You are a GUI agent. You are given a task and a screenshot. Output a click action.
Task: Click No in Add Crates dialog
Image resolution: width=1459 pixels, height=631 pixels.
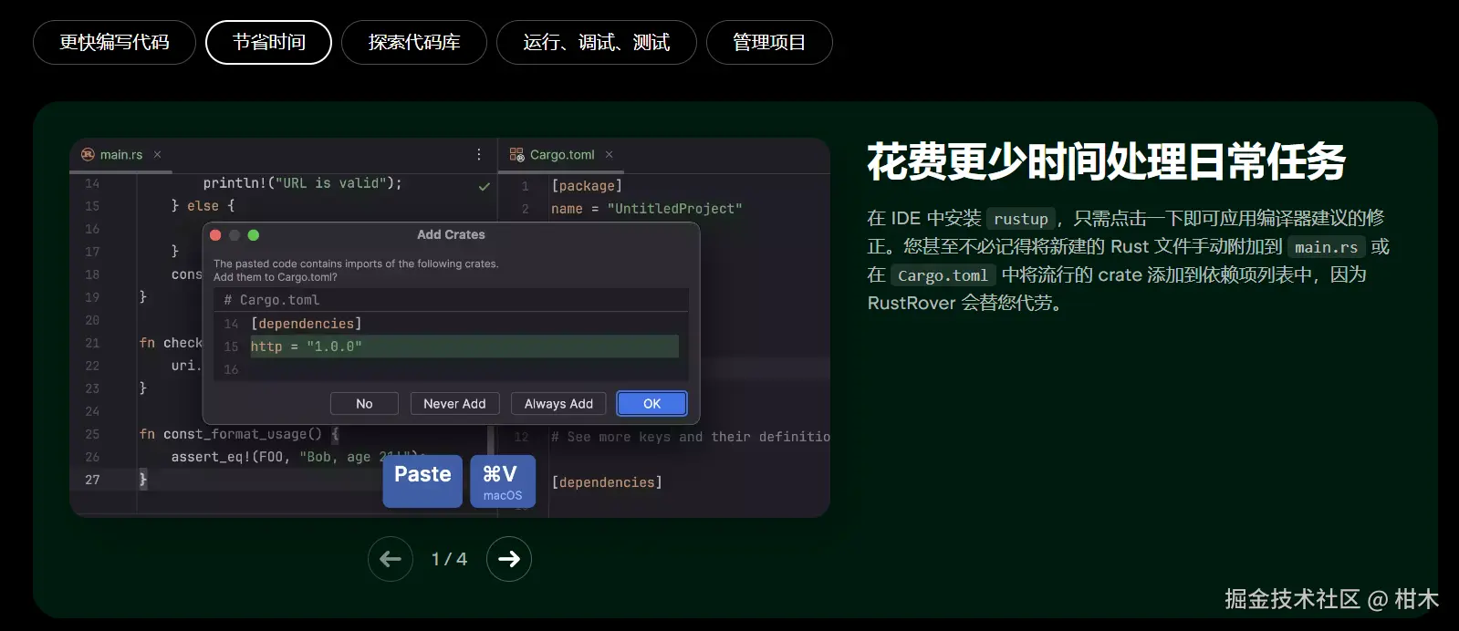coord(364,404)
